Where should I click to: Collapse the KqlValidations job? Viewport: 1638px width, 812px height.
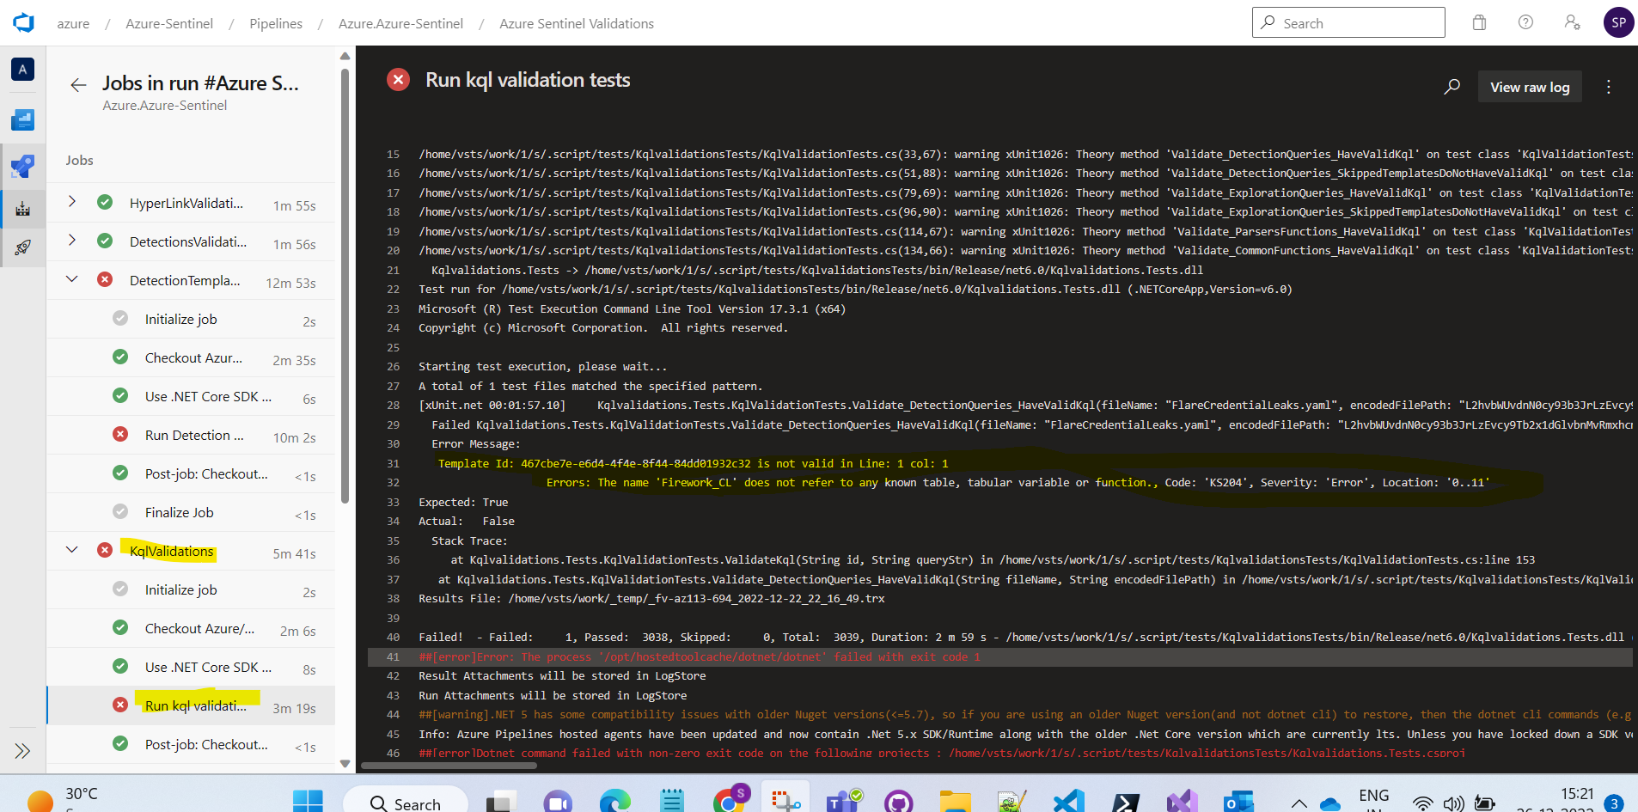coord(72,550)
